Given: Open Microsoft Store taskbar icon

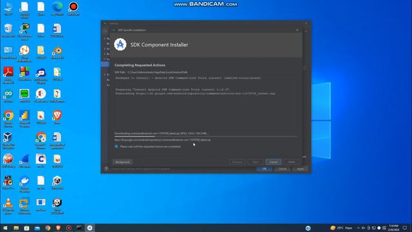Looking at the screenshot, I should point(26,227).
